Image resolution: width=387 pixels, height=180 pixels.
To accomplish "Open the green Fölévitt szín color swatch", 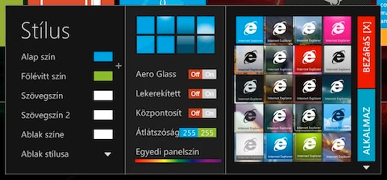I will [103, 76].
